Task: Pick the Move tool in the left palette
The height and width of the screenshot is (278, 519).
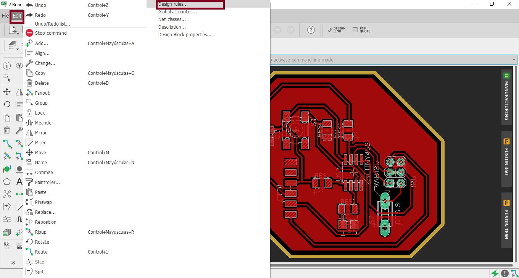Action: click(x=6, y=92)
